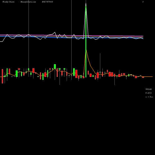The height and width of the screenshot is (155, 155).
Task: Click the 'BSE 937013' symbol label
Action: [x=47, y=2]
